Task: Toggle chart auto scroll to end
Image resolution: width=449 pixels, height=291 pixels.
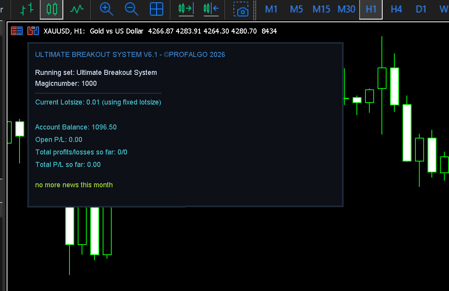Action: [186, 9]
